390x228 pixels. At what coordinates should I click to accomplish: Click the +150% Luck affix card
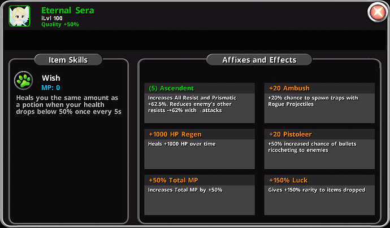(x=319, y=195)
